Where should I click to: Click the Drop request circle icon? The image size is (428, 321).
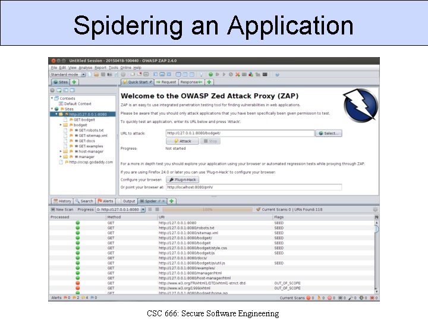coord(231,74)
